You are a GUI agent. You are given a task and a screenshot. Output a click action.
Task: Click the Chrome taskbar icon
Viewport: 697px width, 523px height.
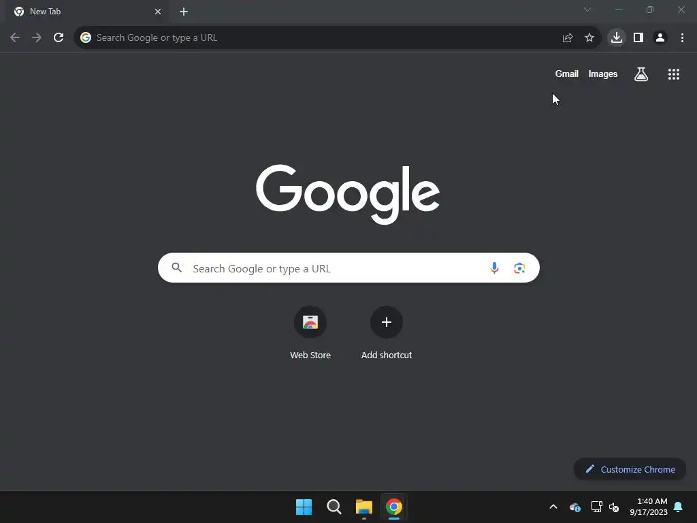click(x=394, y=507)
